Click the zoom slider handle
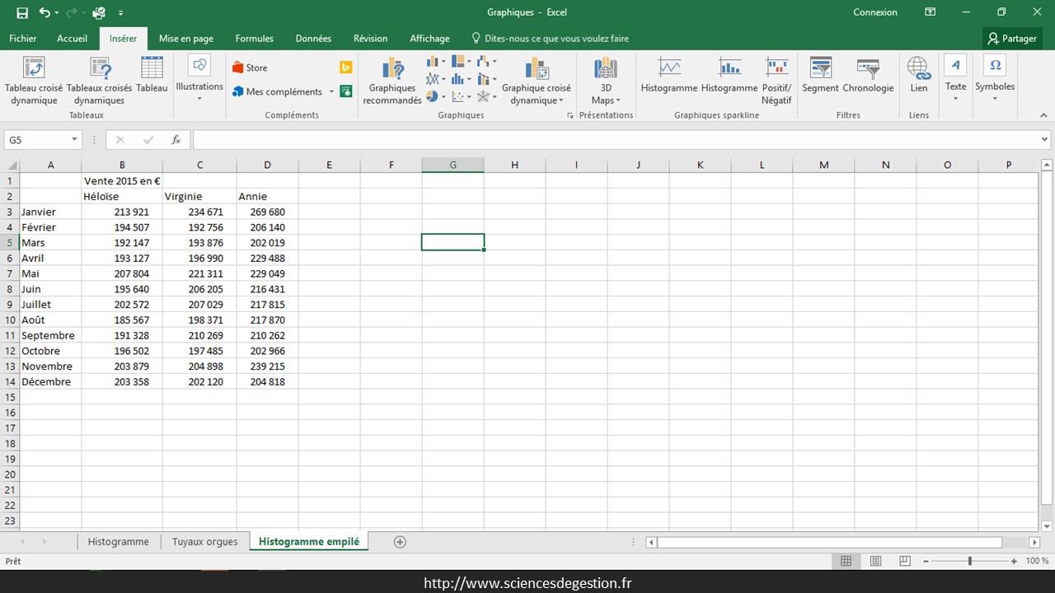Image resolution: width=1055 pixels, height=593 pixels. tap(969, 561)
